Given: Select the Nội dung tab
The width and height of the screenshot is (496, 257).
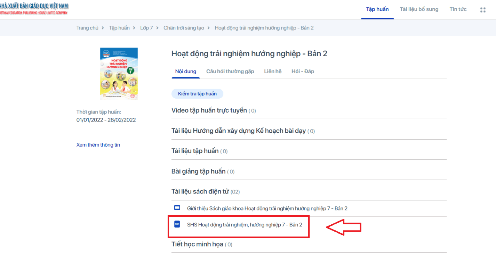Looking at the screenshot, I should pyautogui.click(x=186, y=71).
